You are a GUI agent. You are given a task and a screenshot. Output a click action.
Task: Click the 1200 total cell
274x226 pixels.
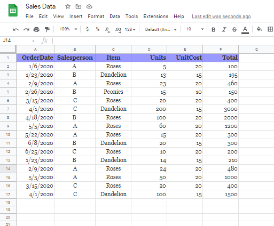coord(221,126)
